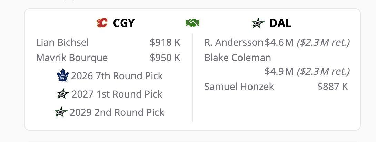Select R. Andersson player name
The width and height of the screenshot is (376, 142).
tap(234, 42)
